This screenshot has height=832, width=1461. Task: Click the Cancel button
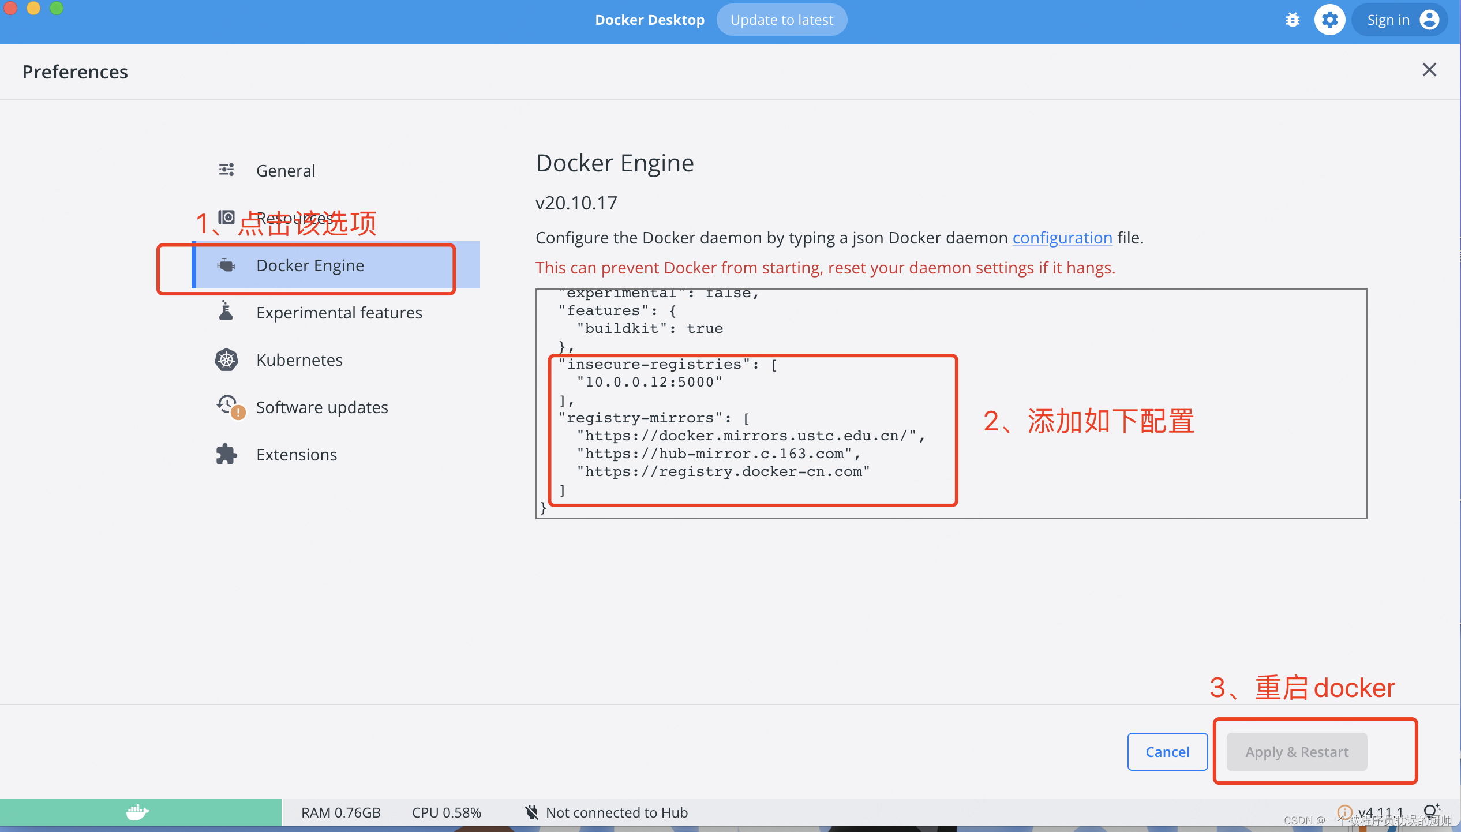click(x=1167, y=751)
